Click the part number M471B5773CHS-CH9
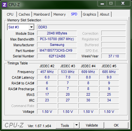Screen dimensions: 132x131 tap(57, 50)
